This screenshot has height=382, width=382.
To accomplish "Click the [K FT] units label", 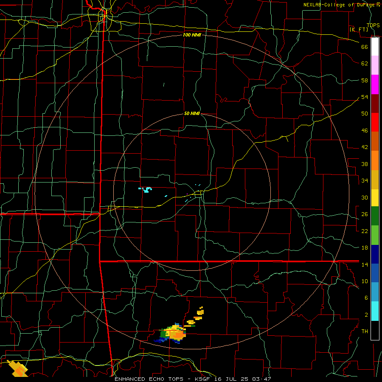I will [359, 29].
